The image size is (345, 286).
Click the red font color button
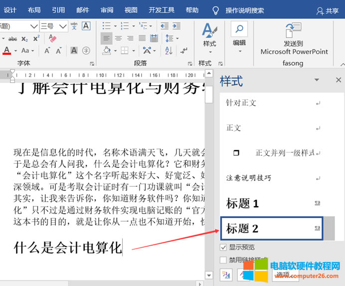point(7,50)
